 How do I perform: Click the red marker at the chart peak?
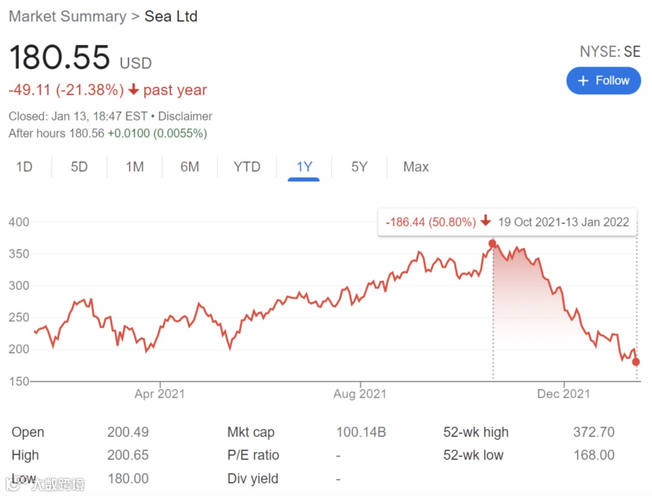coord(493,244)
